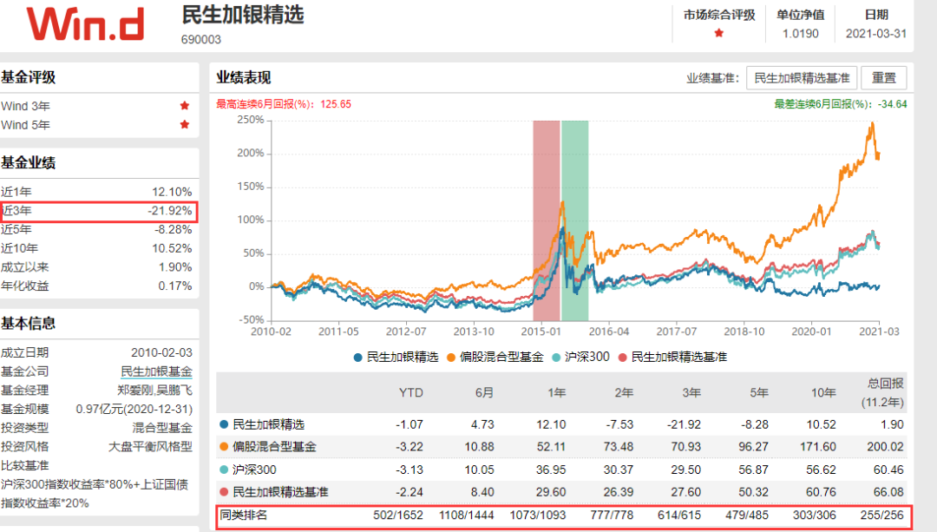This screenshot has height=532, width=937.
Task: Click the 同类排名 255/256 cell
Action: tap(882, 516)
